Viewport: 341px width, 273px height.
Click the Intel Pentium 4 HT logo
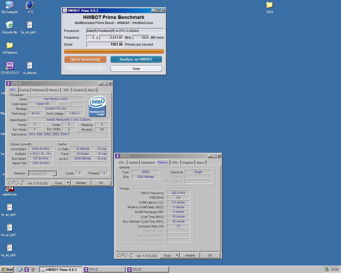pyautogui.click(x=97, y=106)
